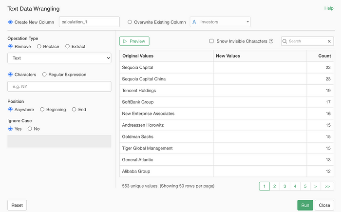Open page 3 of results

click(x=284, y=186)
